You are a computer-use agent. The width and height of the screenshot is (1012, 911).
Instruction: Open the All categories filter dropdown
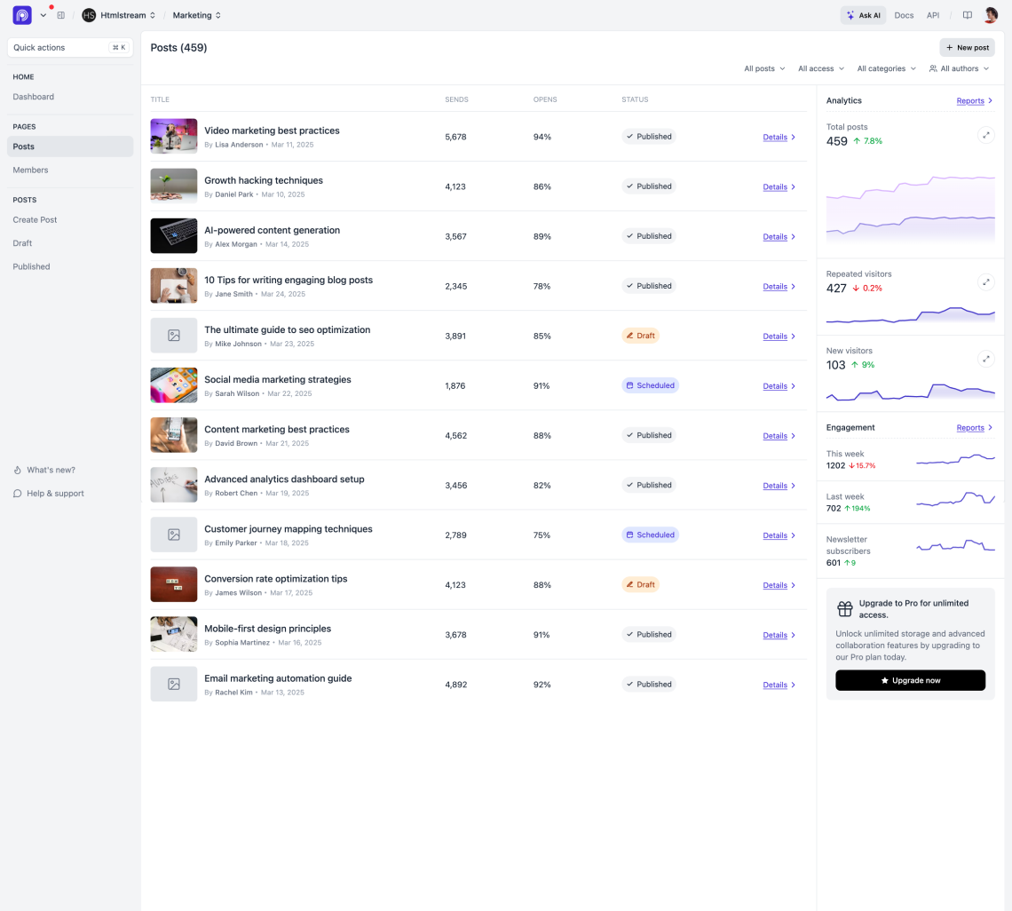pyautogui.click(x=886, y=68)
